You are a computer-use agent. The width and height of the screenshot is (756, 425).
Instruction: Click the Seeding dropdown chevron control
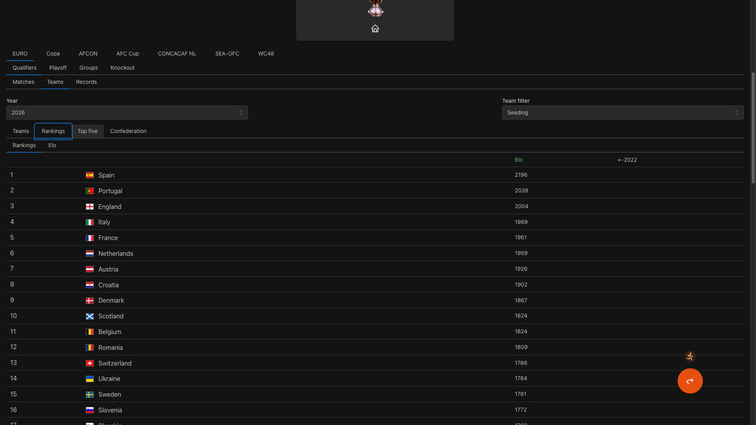[737, 113]
